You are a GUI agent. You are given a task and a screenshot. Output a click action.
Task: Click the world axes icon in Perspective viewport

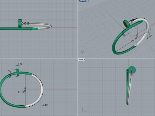(x=83, y=52)
